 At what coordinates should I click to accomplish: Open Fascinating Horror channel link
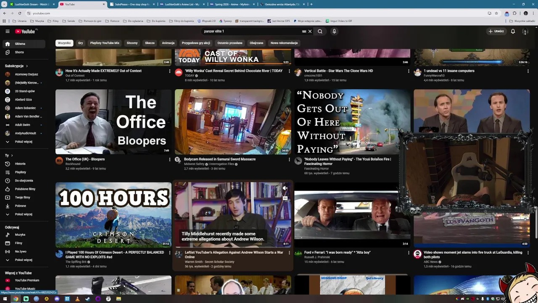tap(316, 169)
